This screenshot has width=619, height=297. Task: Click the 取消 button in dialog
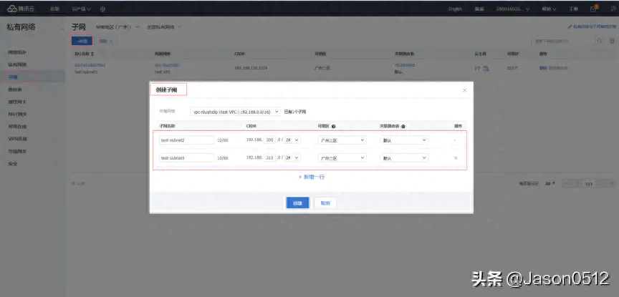[x=325, y=203]
